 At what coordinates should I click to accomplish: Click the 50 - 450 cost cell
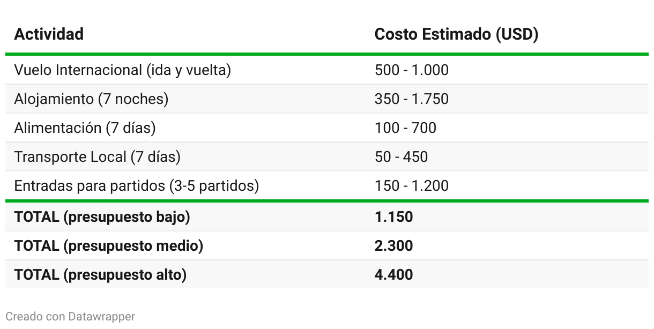401,157
